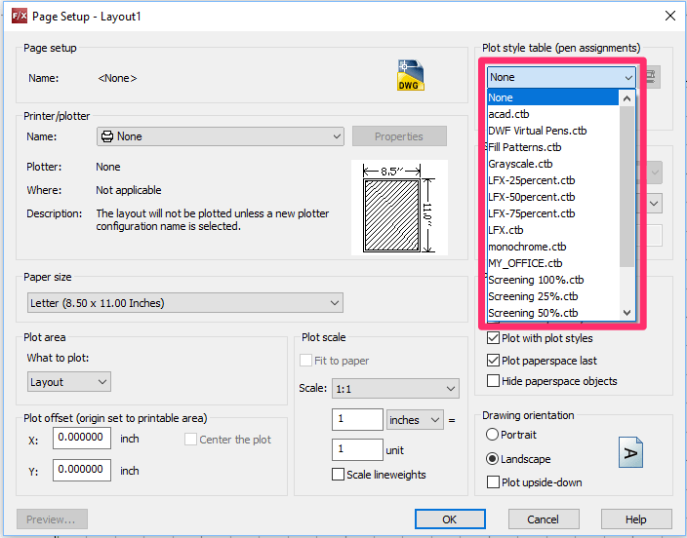
Task: Click the Help button
Action: pyautogui.click(x=636, y=519)
